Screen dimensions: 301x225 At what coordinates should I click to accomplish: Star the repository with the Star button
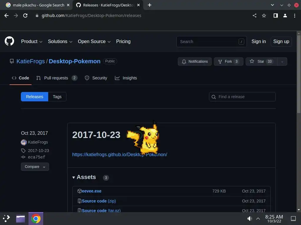[x=261, y=62]
